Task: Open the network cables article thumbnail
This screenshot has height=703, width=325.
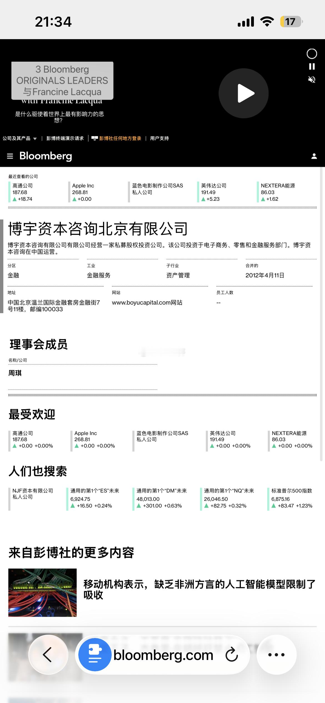Action: coord(42,593)
